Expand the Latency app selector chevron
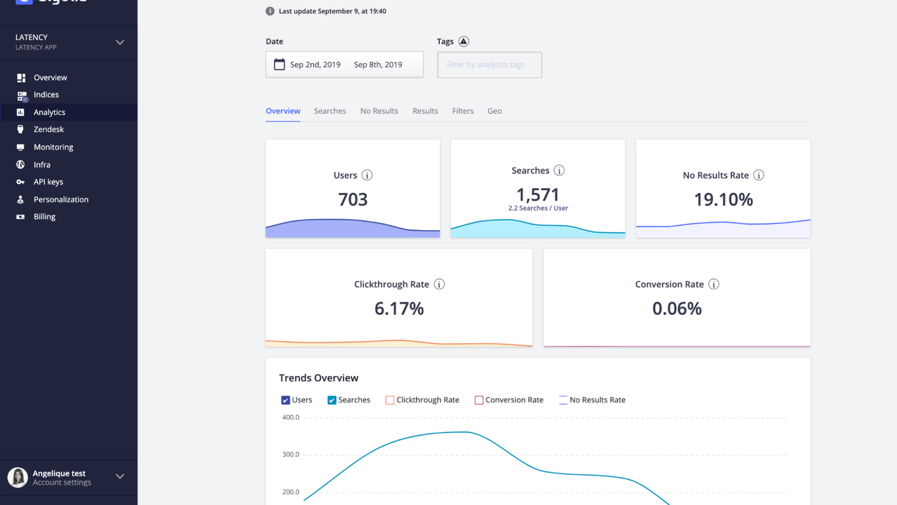Viewport: 897px width, 505px height. [x=120, y=42]
